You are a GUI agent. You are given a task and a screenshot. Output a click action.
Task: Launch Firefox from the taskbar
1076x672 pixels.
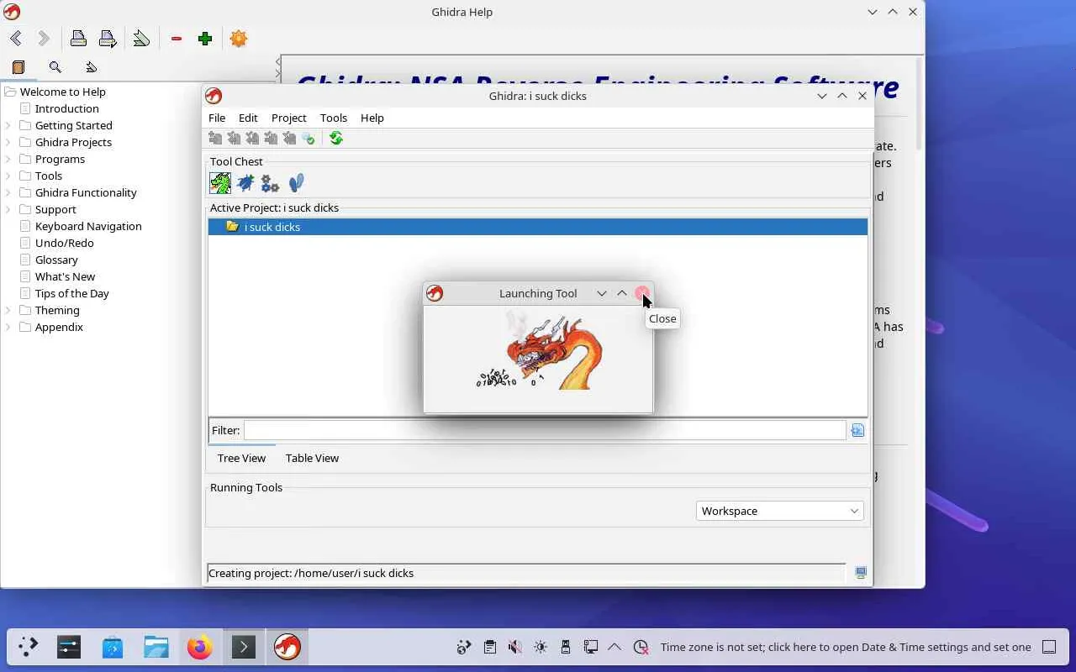pyautogui.click(x=200, y=647)
